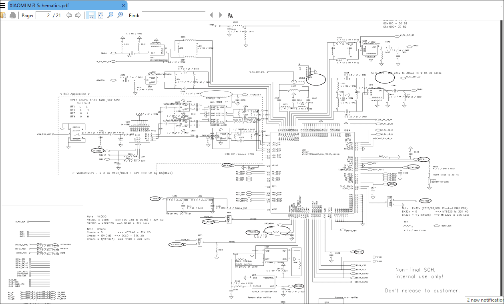Viewport: 504px width, 304px height.
Task: Go to previous page with the back arrow
Action: [x=68, y=15]
